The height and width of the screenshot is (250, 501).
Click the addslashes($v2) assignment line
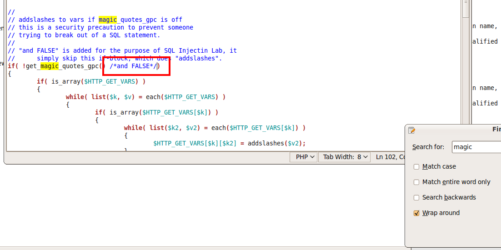tap(229, 143)
